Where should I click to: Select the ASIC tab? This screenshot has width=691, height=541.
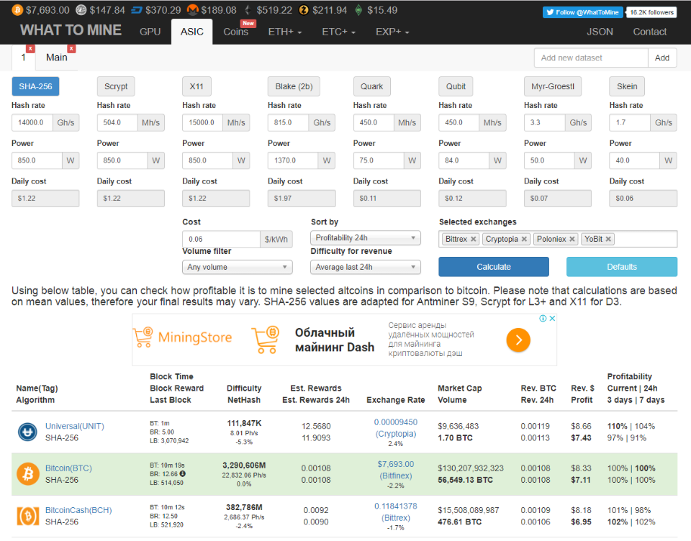click(x=191, y=32)
